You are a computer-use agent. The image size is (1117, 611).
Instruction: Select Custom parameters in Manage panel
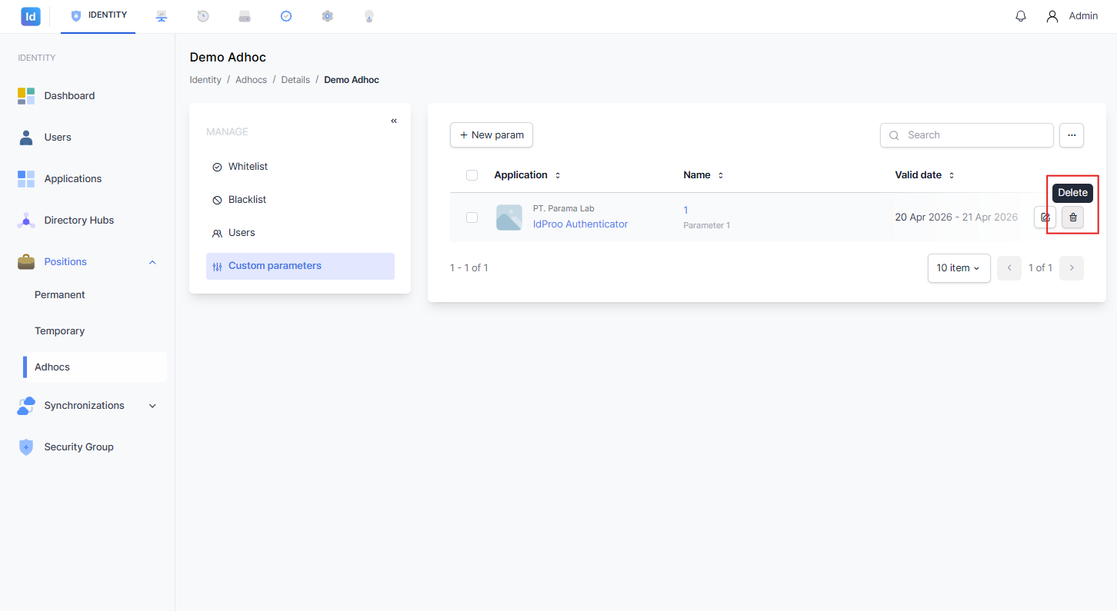point(300,266)
